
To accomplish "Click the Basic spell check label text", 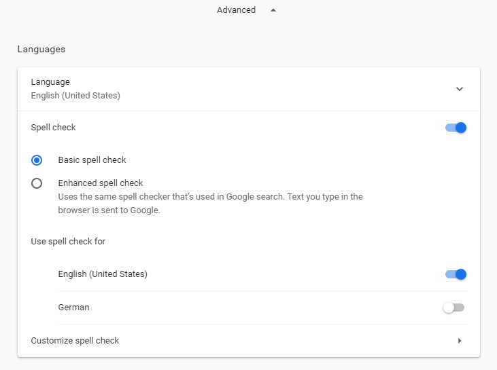I will click(x=92, y=160).
